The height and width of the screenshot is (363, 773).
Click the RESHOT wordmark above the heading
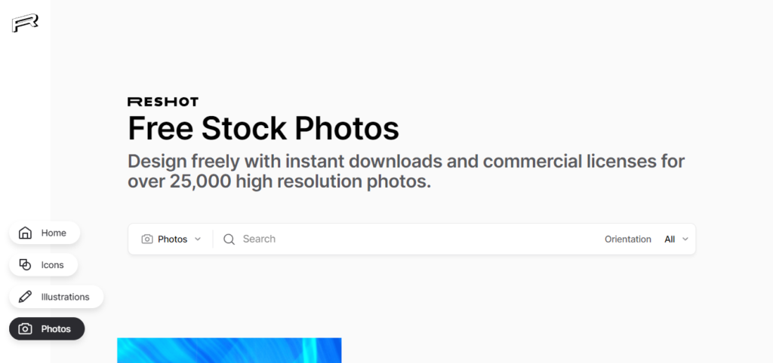163,102
